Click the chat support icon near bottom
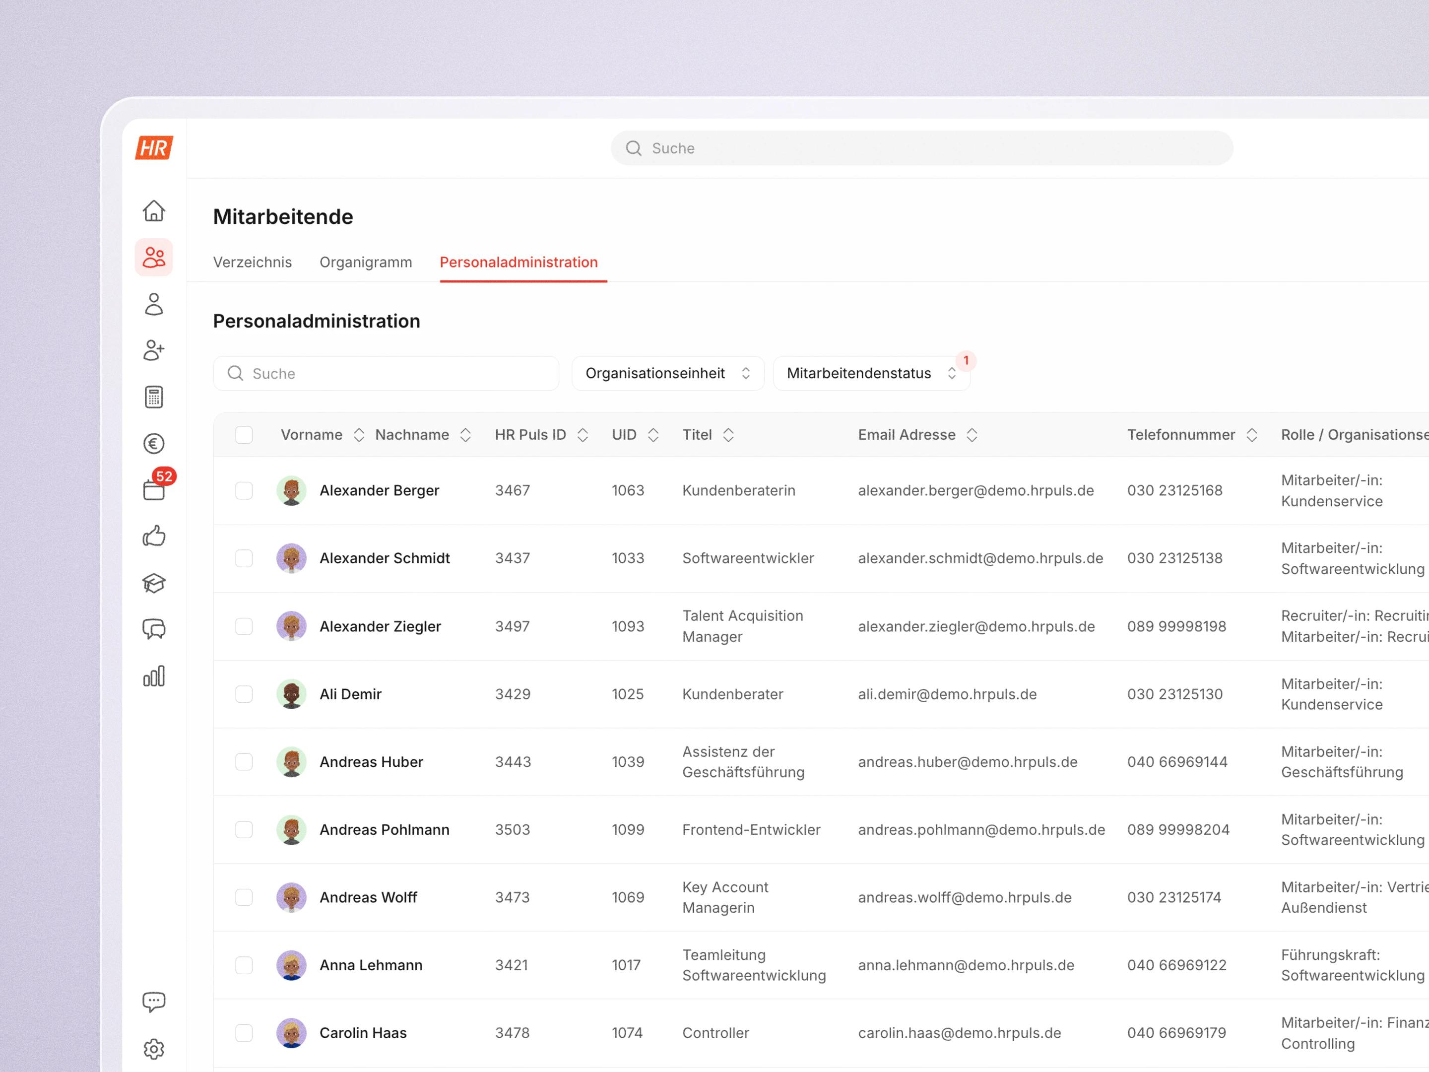 click(154, 1002)
